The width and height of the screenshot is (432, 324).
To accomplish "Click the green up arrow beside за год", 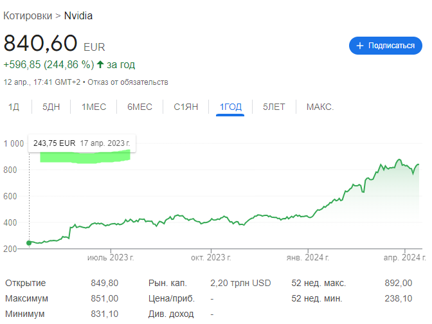I will pyautogui.click(x=100, y=64).
